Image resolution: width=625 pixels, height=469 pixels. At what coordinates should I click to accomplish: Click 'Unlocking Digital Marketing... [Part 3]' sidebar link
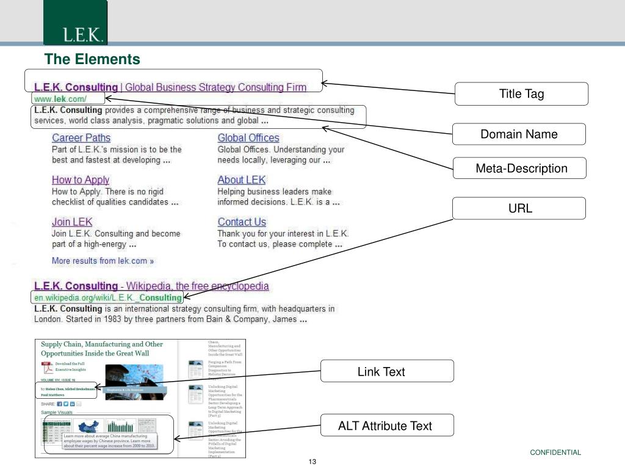click(x=225, y=401)
